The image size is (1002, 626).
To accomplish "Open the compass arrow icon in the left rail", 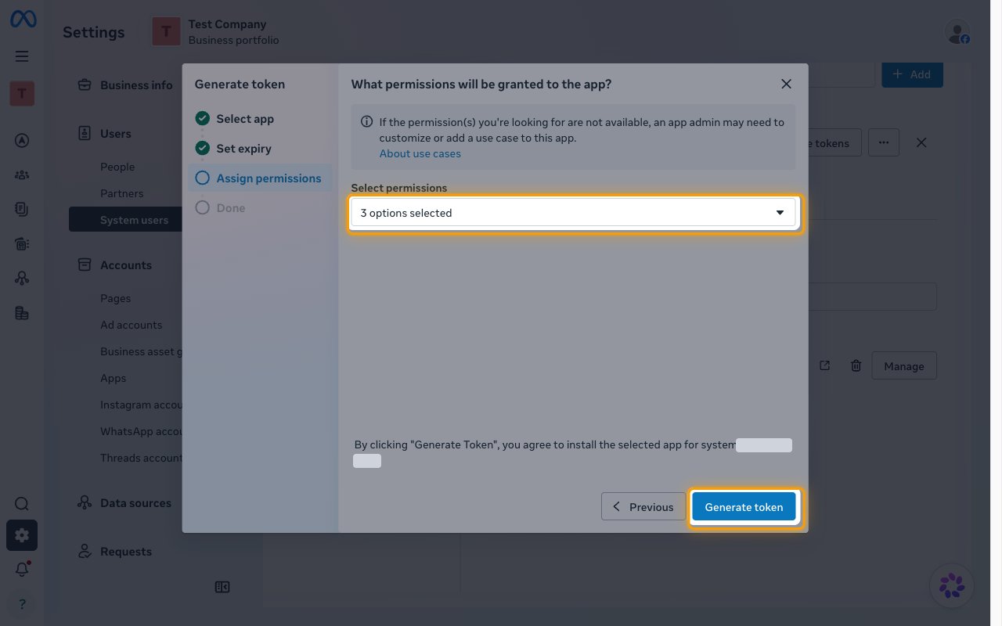I will tap(22, 141).
